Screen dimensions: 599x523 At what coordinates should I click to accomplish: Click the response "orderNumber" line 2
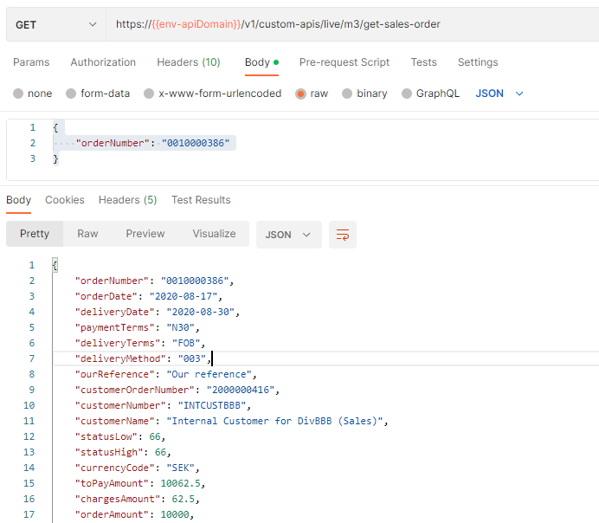(x=154, y=281)
